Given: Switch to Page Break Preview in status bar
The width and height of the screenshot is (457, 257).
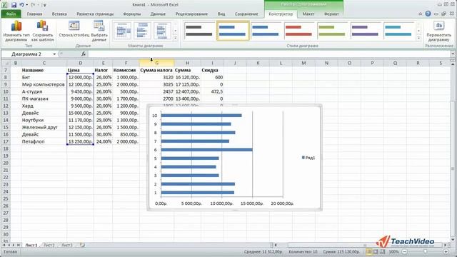Looking at the screenshot, I should click(382, 251).
